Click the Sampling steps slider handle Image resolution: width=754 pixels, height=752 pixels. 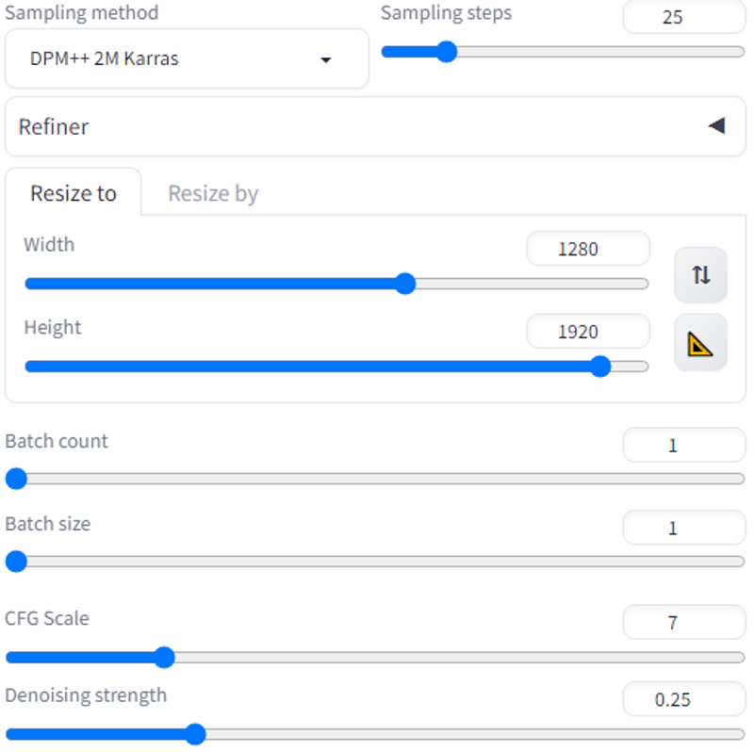point(447,52)
